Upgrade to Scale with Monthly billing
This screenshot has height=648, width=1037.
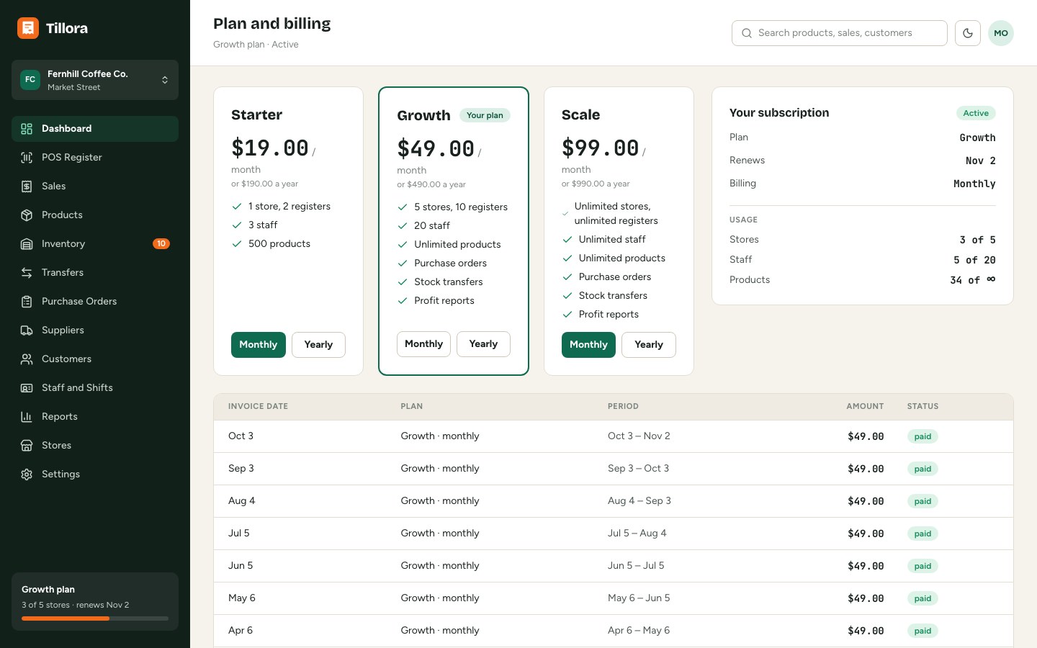tap(588, 345)
